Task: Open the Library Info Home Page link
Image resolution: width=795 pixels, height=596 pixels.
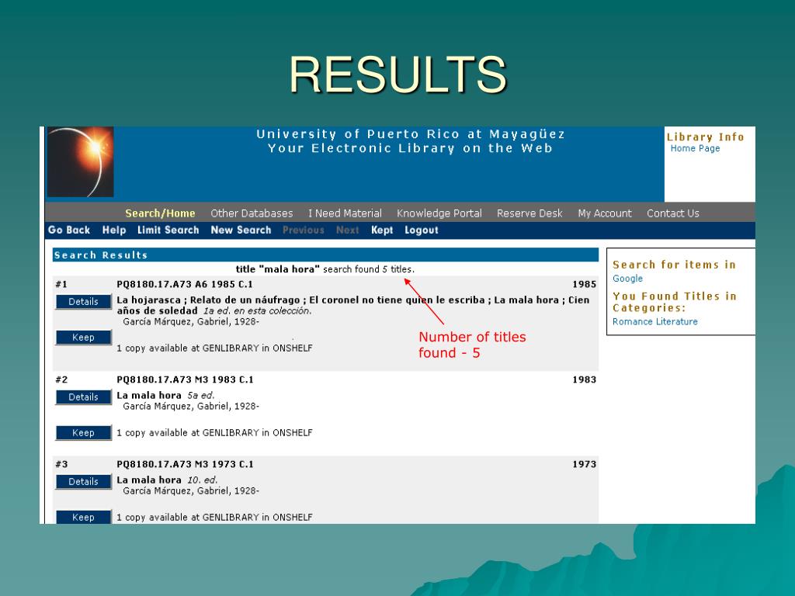Action: (x=695, y=148)
